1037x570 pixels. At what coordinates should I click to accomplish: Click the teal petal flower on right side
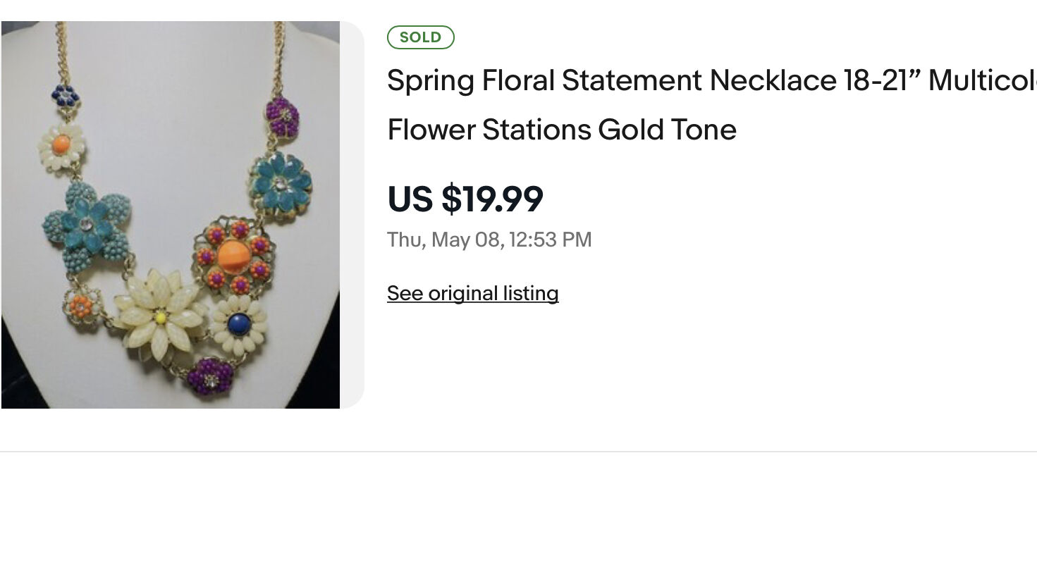pos(281,185)
